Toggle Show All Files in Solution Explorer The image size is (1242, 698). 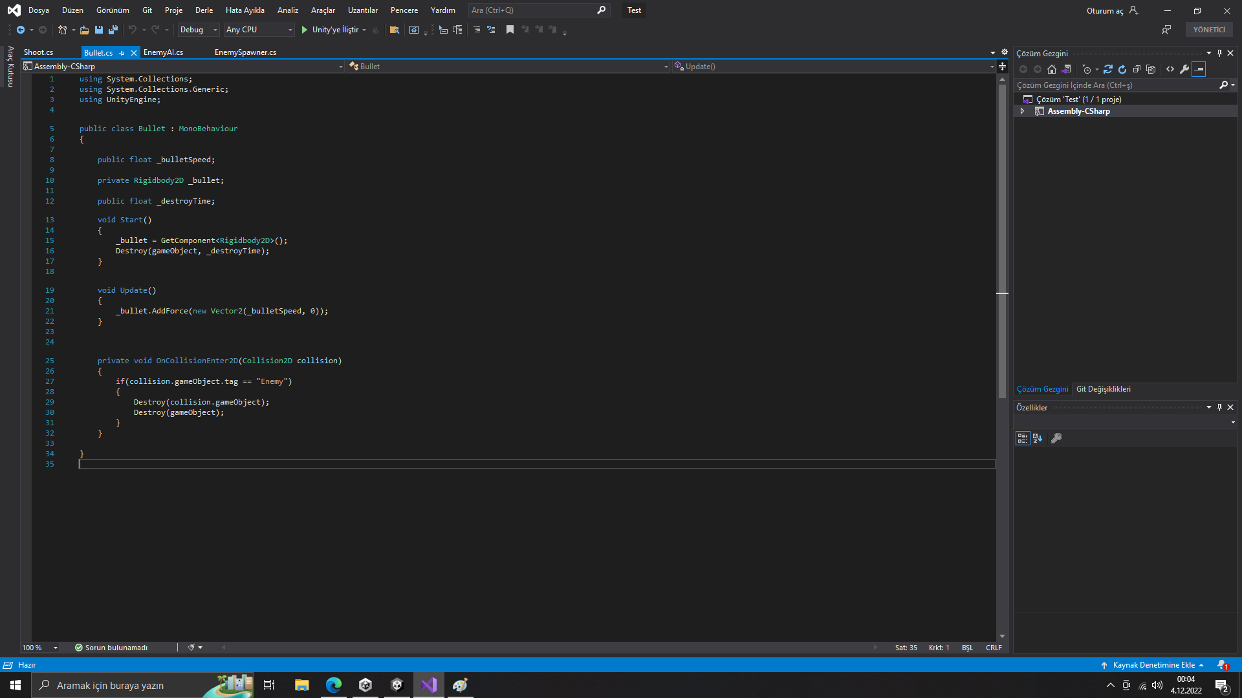coord(1151,69)
